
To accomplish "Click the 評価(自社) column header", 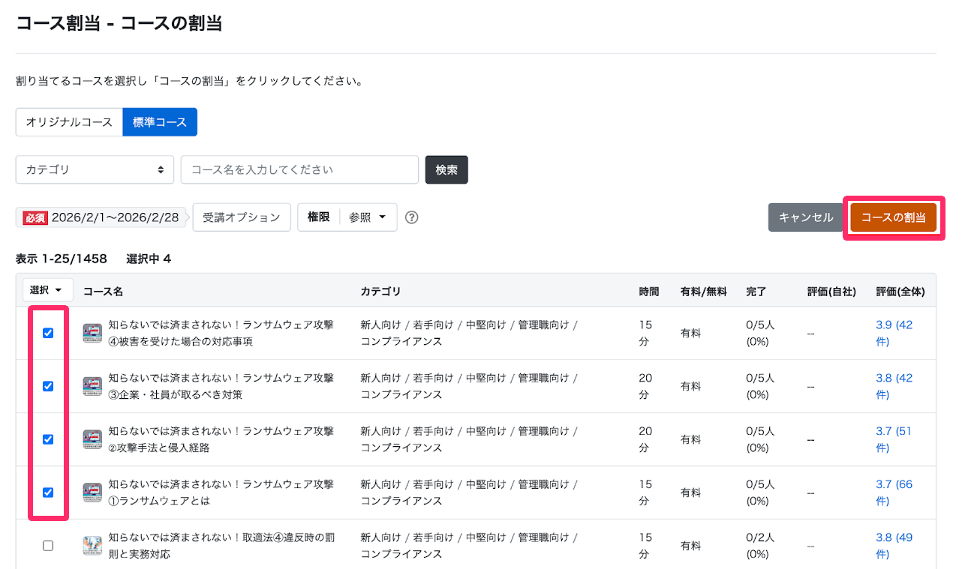I will [831, 291].
